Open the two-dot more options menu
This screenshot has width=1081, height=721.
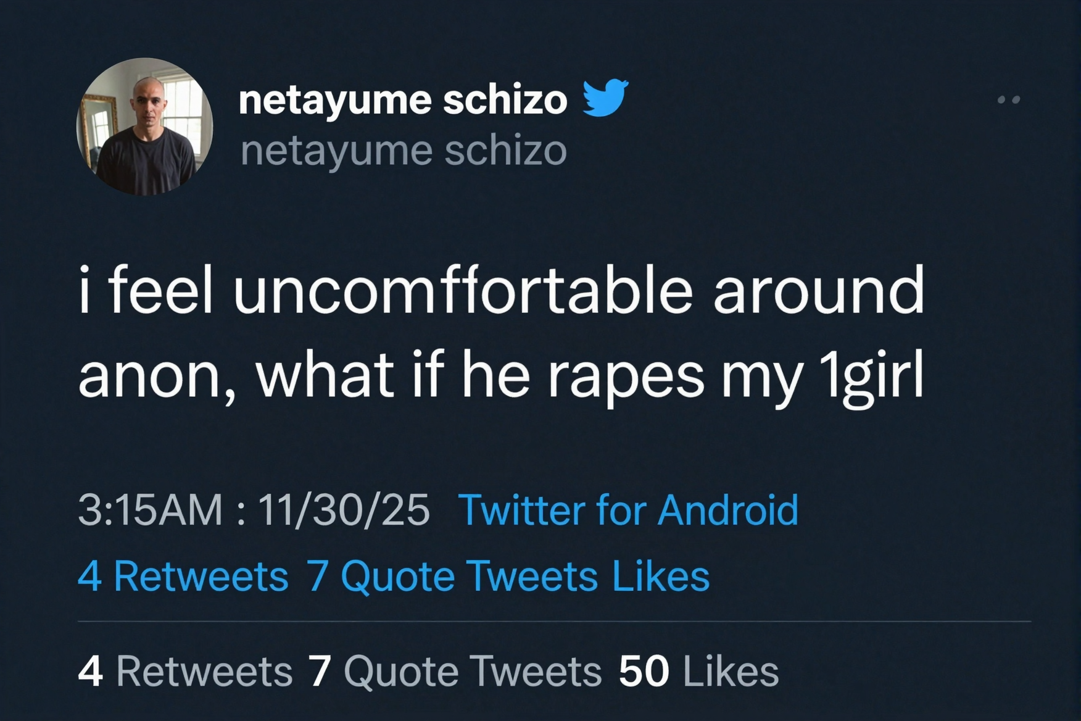coord(1009,99)
